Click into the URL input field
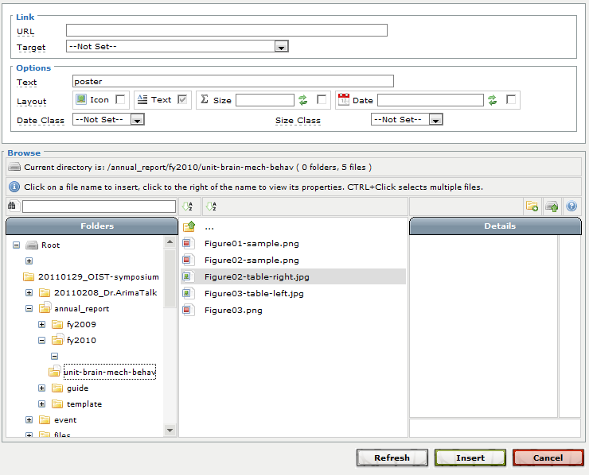589x475 pixels. [226, 31]
